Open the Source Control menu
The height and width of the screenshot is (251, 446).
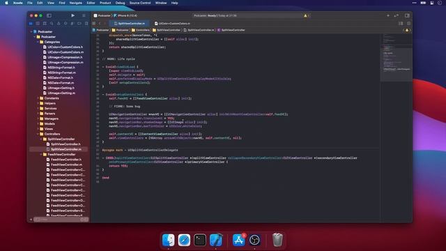point(140,3)
